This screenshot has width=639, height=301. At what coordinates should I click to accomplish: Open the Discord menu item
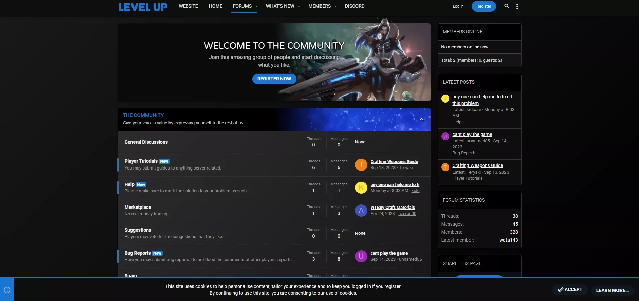tap(354, 6)
